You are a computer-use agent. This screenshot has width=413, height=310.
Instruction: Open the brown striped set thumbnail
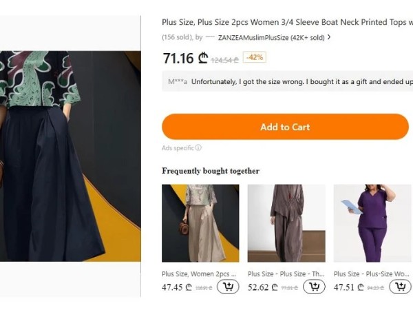pyautogui.click(x=286, y=223)
